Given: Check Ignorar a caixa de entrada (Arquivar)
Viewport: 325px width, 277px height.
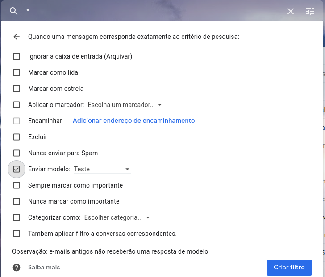Looking at the screenshot, I should point(17,56).
